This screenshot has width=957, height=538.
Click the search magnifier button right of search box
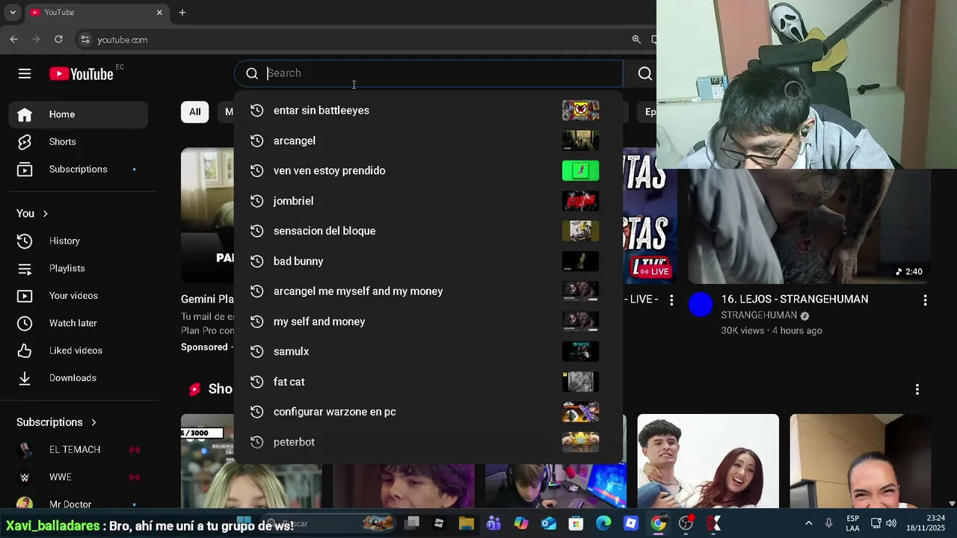(644, 73)
